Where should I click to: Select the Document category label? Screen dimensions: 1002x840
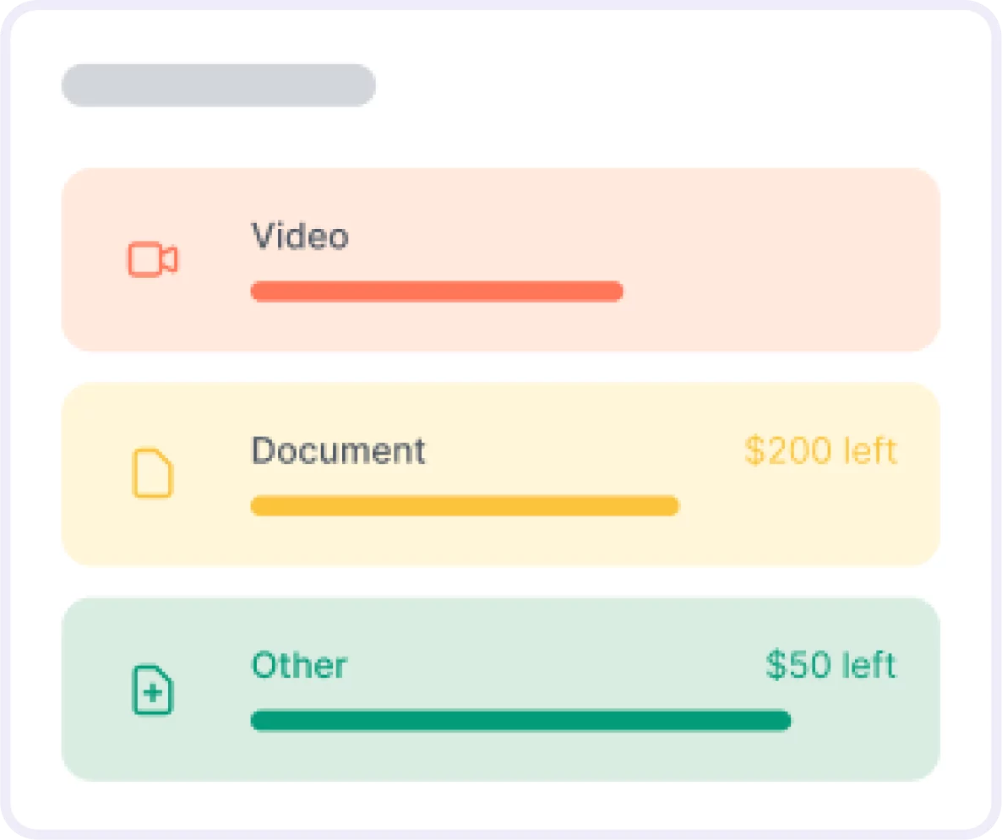coord(338,451)
